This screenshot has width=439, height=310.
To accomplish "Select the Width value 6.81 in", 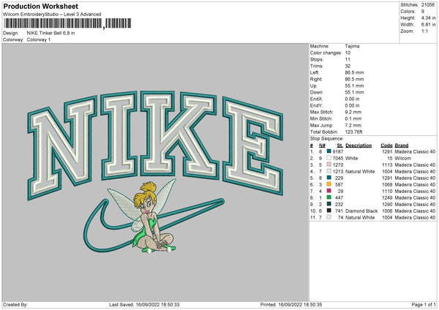I will tap(428, 25).
